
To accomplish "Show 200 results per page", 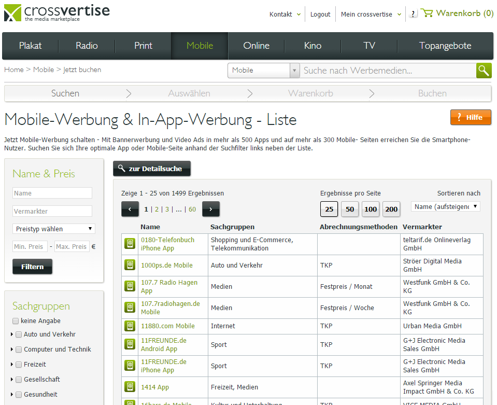I will [x=391, y=209].
